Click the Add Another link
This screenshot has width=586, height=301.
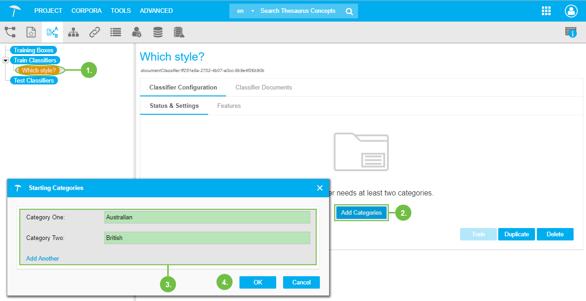click(43, 258)
